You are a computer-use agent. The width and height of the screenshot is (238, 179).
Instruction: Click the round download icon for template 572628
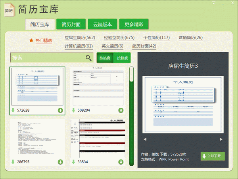click(x=60, y=110)
